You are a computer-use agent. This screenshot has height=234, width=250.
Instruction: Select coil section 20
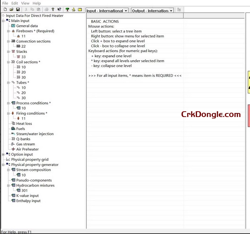(x=23, y=72)
